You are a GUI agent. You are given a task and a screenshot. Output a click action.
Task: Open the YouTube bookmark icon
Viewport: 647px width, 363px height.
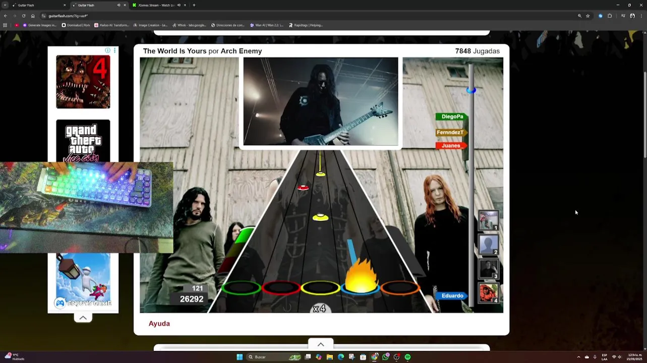[17, 25]
